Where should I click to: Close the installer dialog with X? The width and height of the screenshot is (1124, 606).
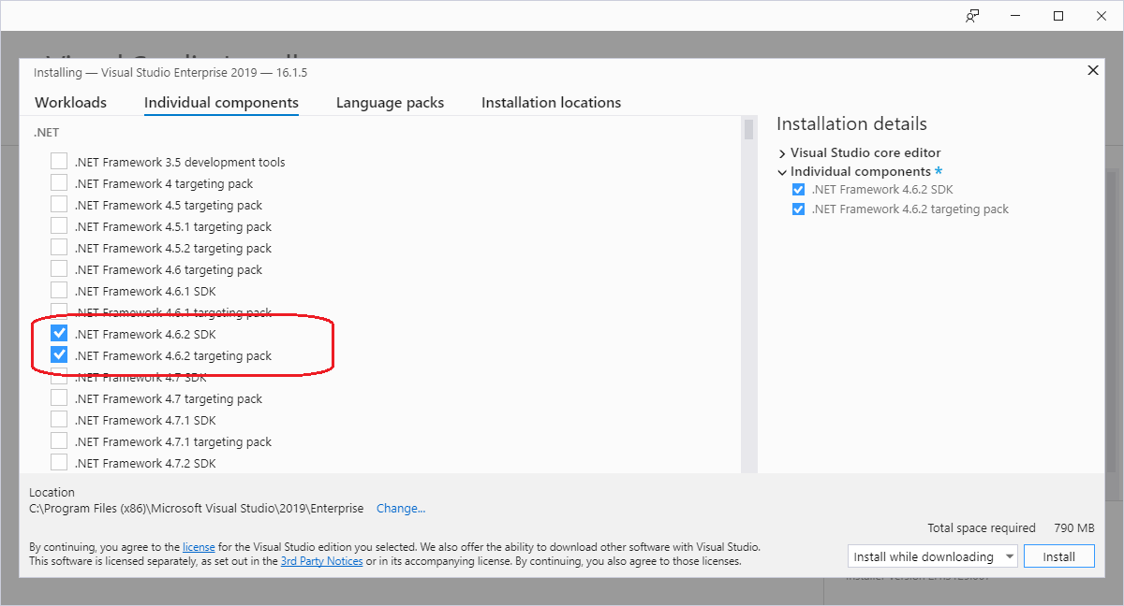[x=1092, y=70]
